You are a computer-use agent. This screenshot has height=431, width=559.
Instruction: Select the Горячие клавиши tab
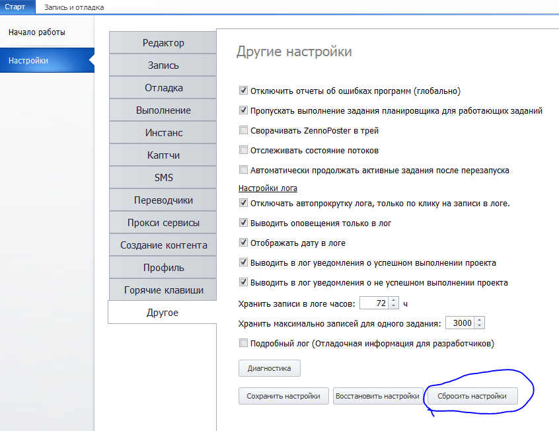[163, 290]
